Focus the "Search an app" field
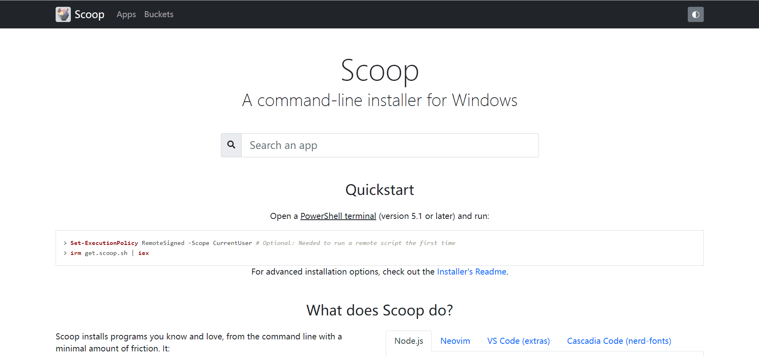 pyautogui.click(x=390, y=145)
